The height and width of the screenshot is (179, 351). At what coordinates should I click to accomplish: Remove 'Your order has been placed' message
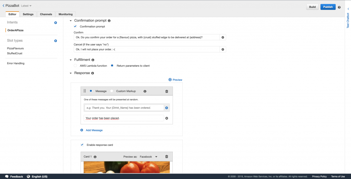pyautogui.click(x=167, y=118)
